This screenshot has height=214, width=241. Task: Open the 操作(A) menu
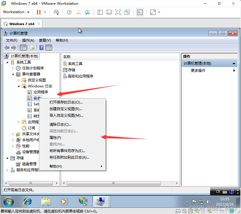pyautogui.click(x=28, y=40)
